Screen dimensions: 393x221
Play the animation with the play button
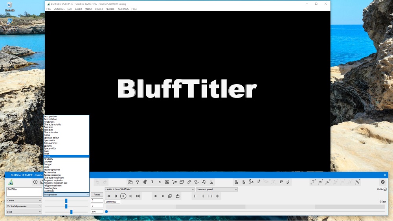pyautogui.click(x=123, y=196)
